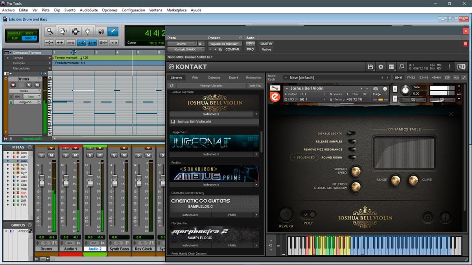
Task: Select the Zoomer magnifying glass tool
Action: (x=50, y=31)
